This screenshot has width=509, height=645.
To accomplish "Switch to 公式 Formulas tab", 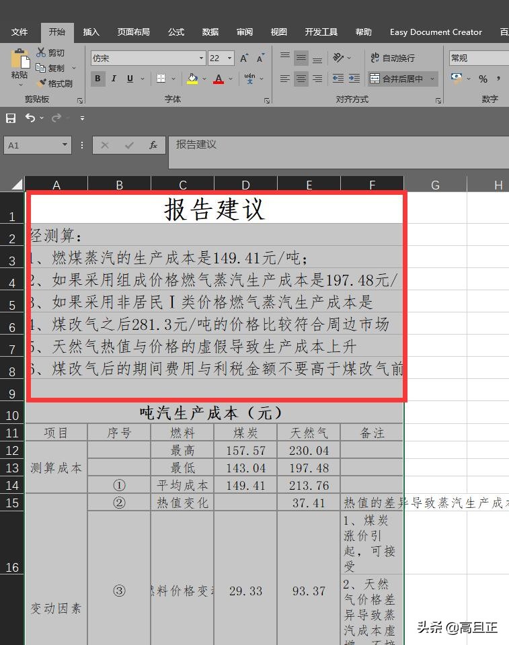I will 176,32.
